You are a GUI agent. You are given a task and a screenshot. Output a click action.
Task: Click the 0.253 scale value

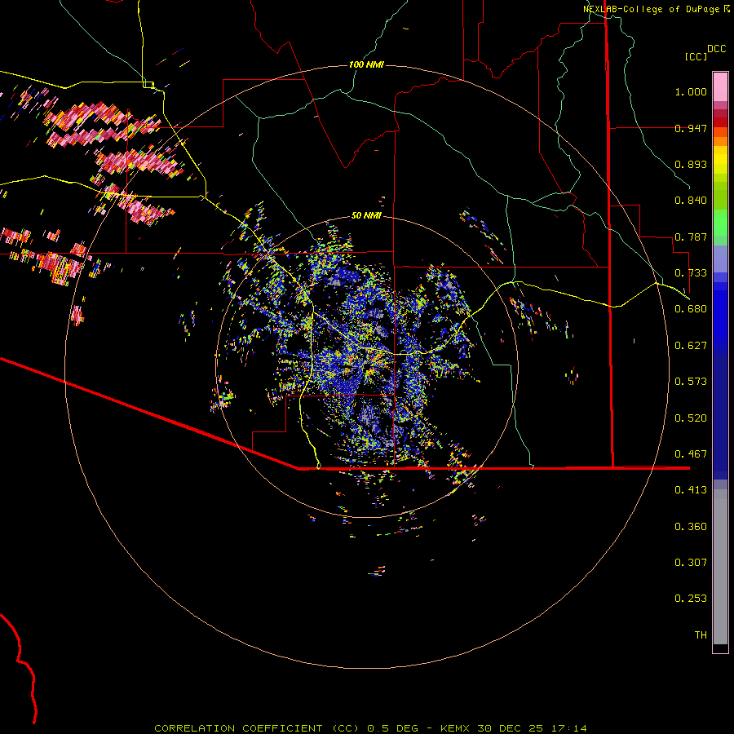click(691, 599)
